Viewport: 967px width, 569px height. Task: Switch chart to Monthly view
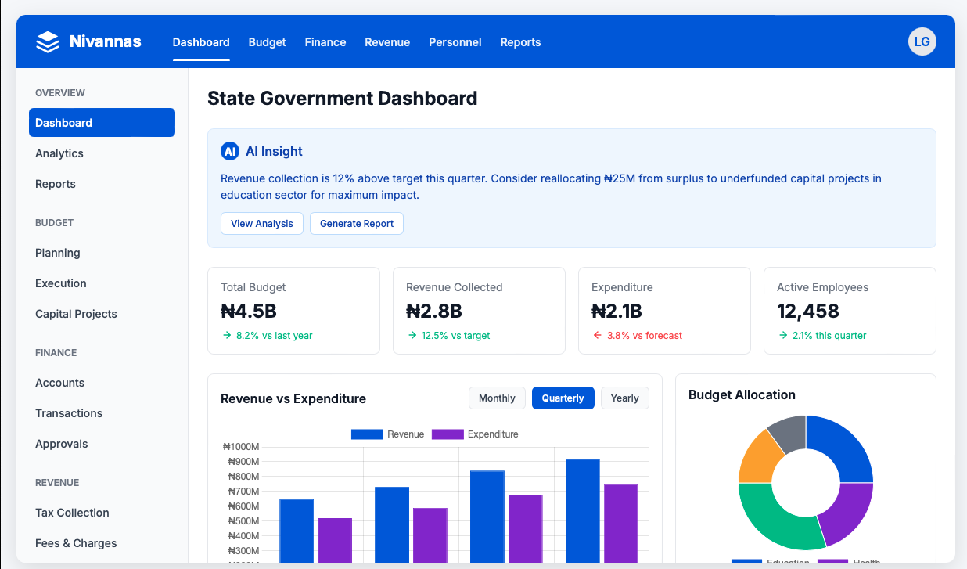[497, 398]
